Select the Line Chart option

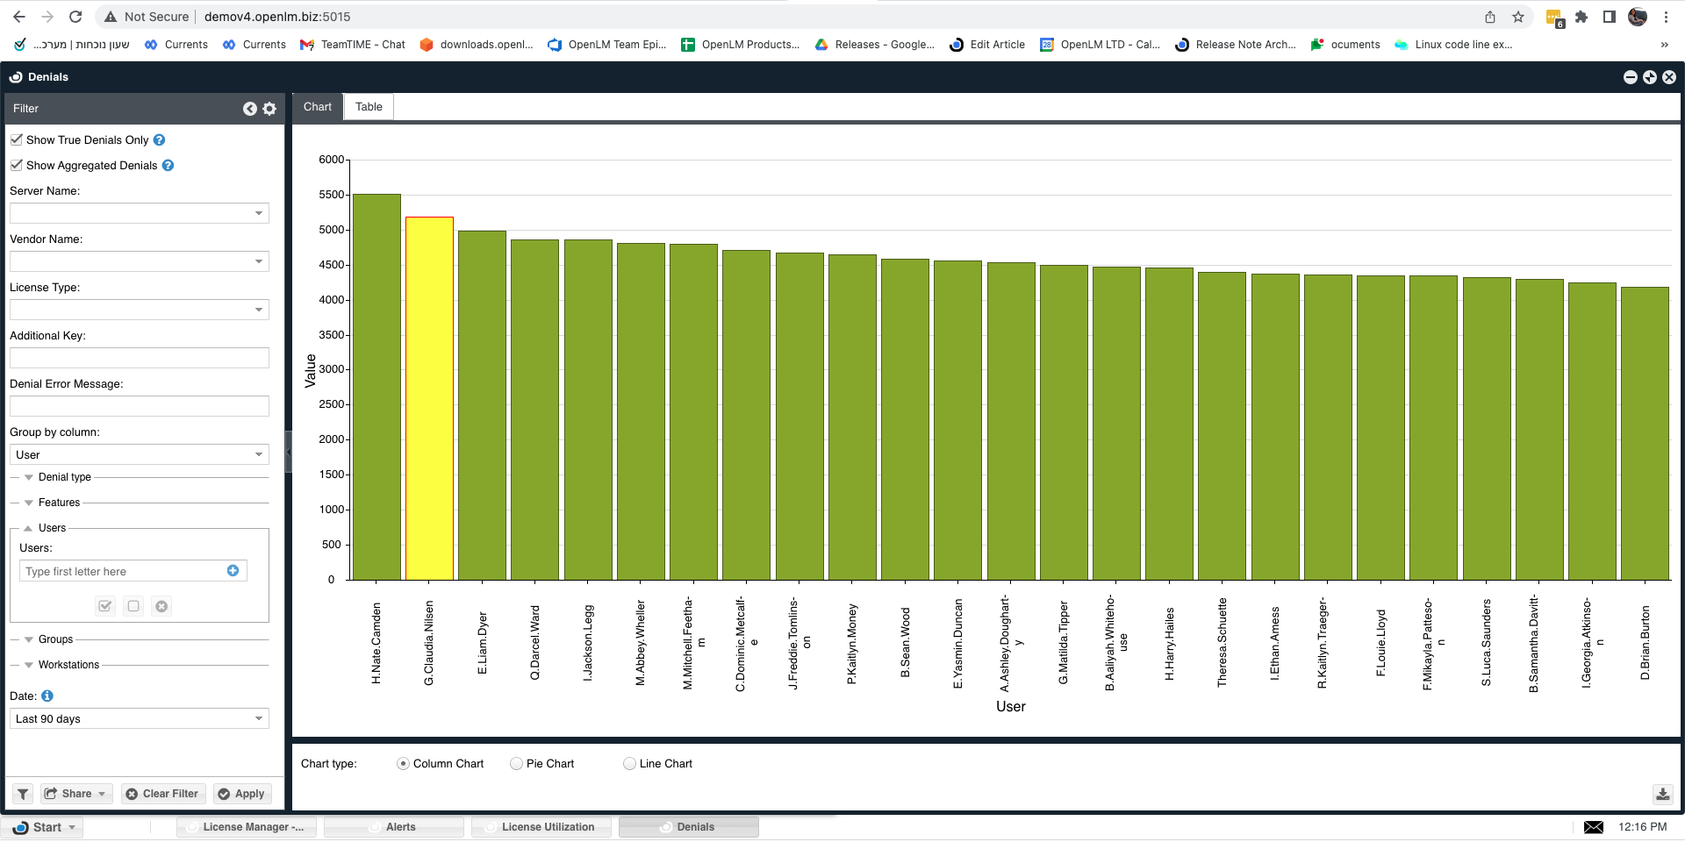[629, 764]
